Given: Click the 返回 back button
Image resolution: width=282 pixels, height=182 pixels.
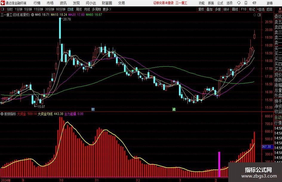Looking at the screenshot, I should pos(269,9).
